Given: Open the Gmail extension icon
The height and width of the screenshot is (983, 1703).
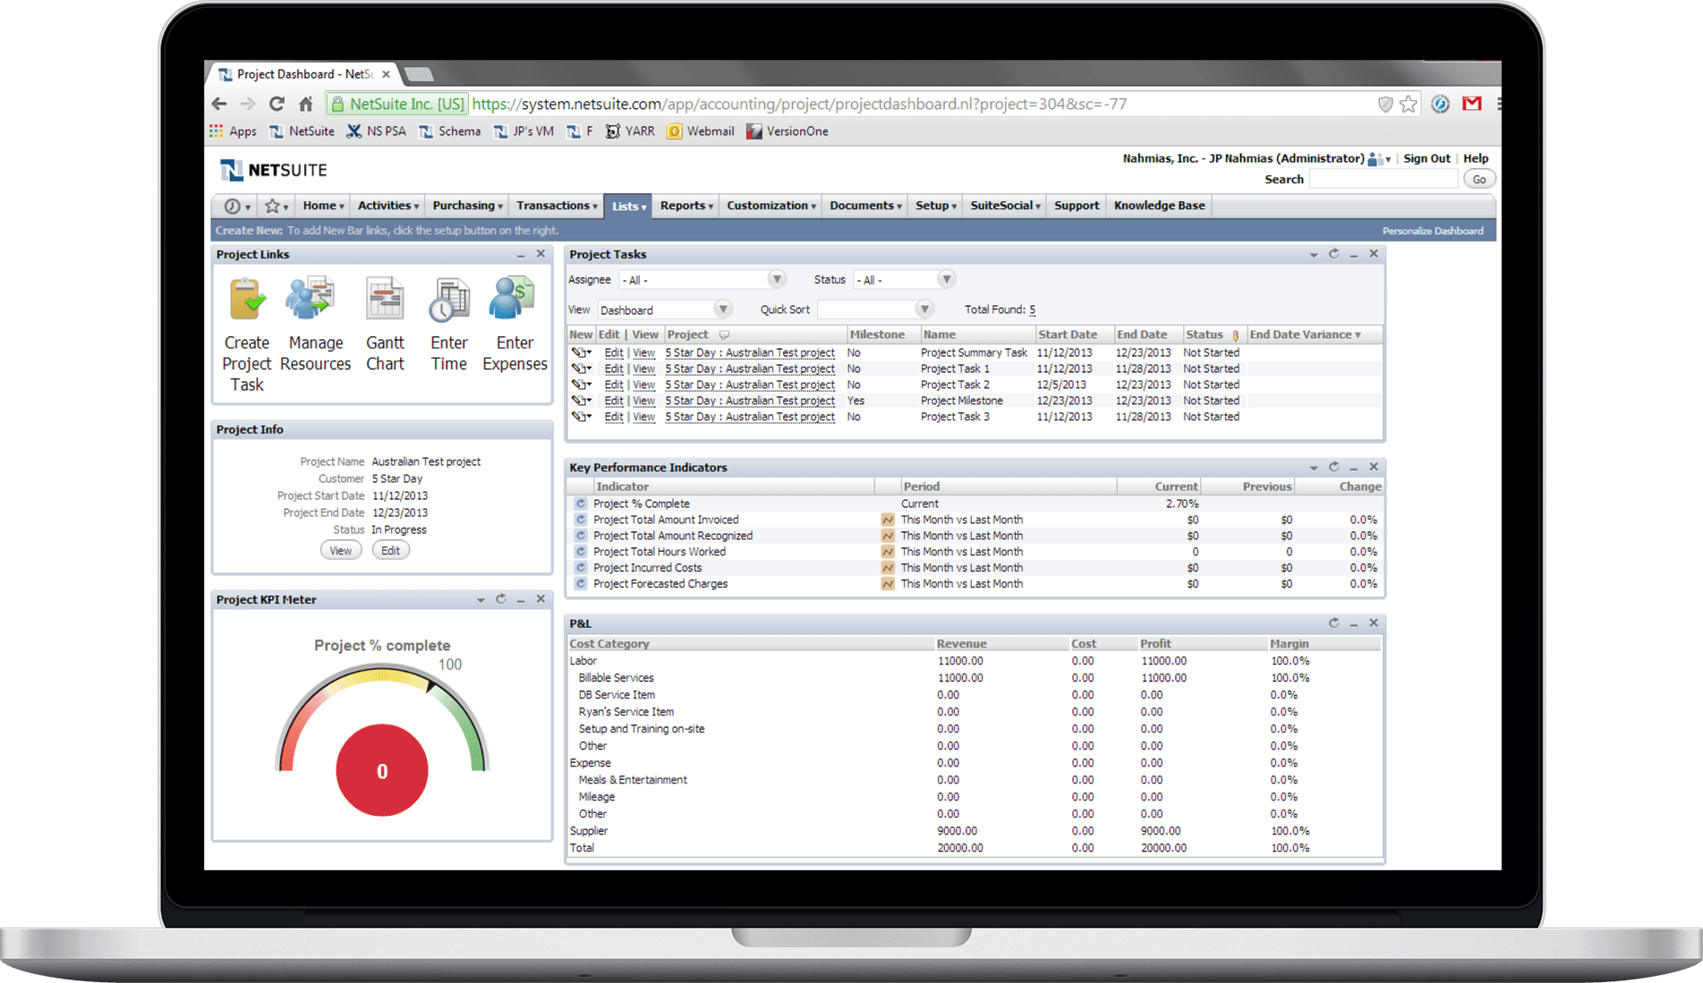Looking at the screenshot, I should (1472, 104).
